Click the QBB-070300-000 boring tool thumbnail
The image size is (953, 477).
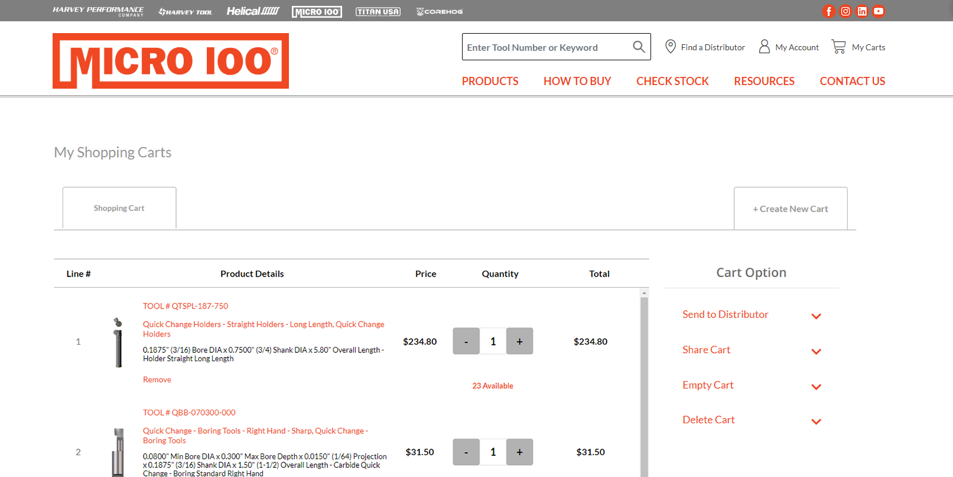118,452
